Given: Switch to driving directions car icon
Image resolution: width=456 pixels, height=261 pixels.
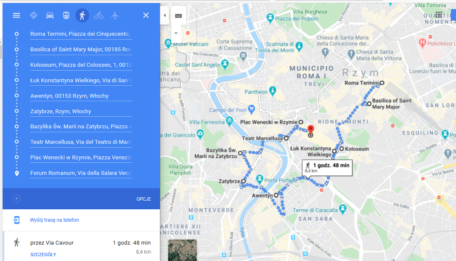Looking at the screenshot, I should [50, 16].
